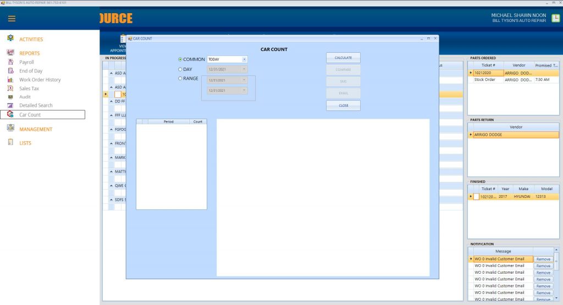
Task: Click the Payroll report icon
Action: coord(10,62)
